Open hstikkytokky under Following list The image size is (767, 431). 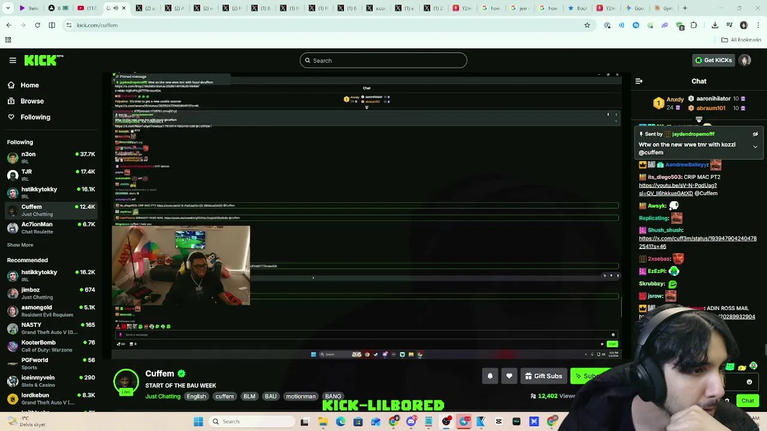pos(51,192)
